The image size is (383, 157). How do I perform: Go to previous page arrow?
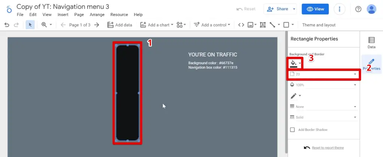(x=63, y=25)
